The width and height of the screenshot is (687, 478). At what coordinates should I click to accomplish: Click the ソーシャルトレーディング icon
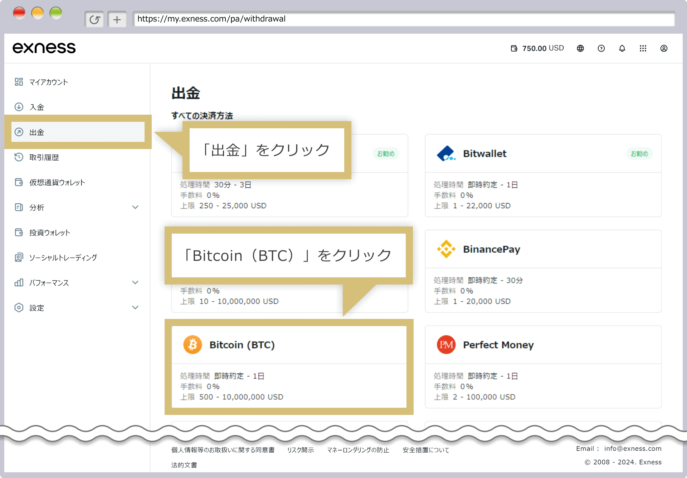click(x=19, y=257)
